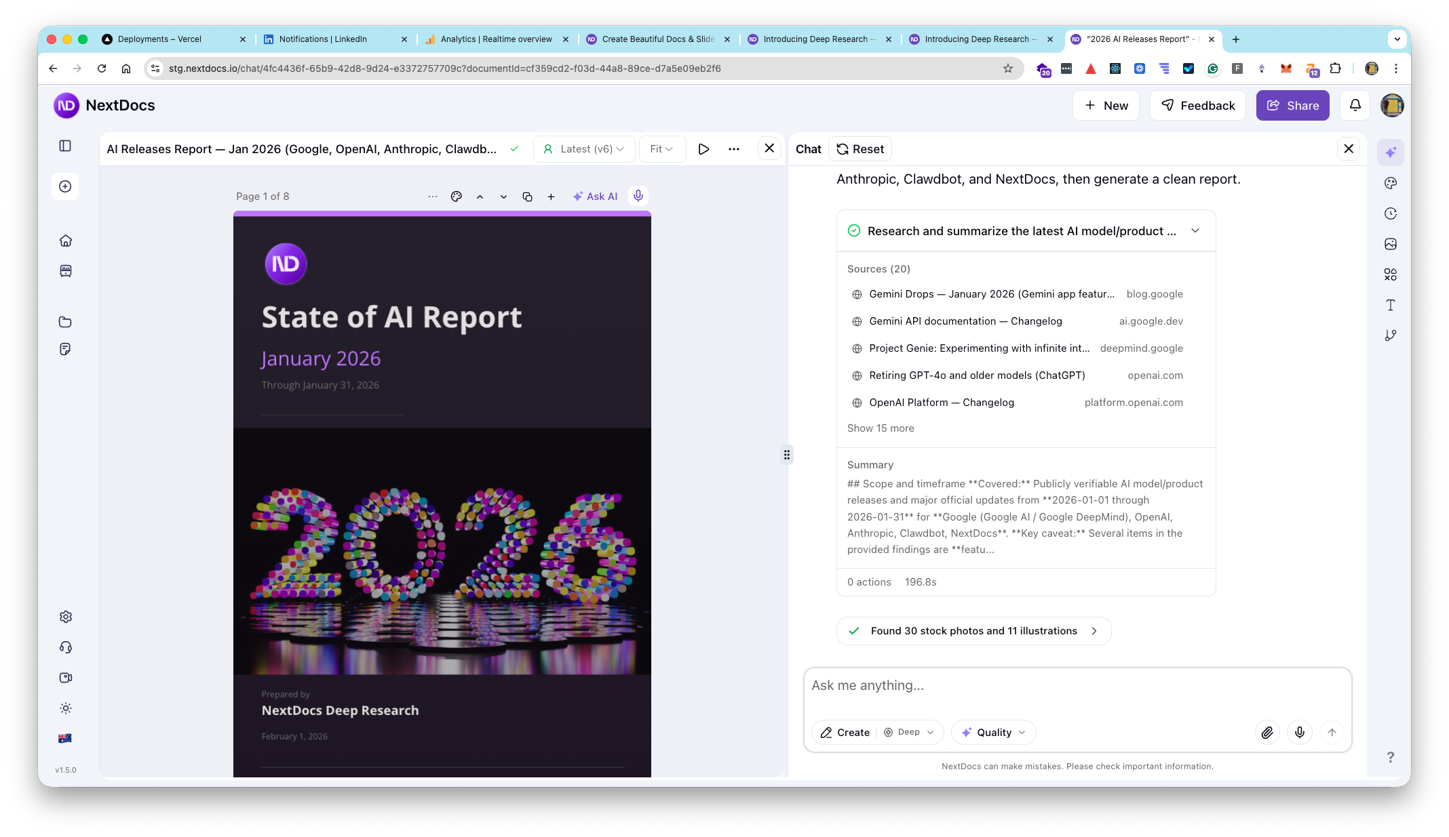Viewport: 1449px width, 837px height.
Task: Toggle the left sidebar panel
Action: click(65, 146)
